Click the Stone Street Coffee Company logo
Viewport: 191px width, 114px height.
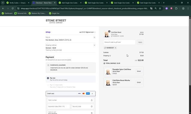tap(56, 21)
